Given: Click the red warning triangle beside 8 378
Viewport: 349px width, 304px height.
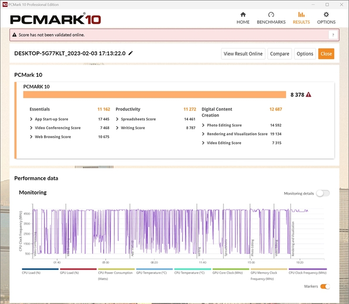Looking at the screenshot, I should tap(308, 95).
